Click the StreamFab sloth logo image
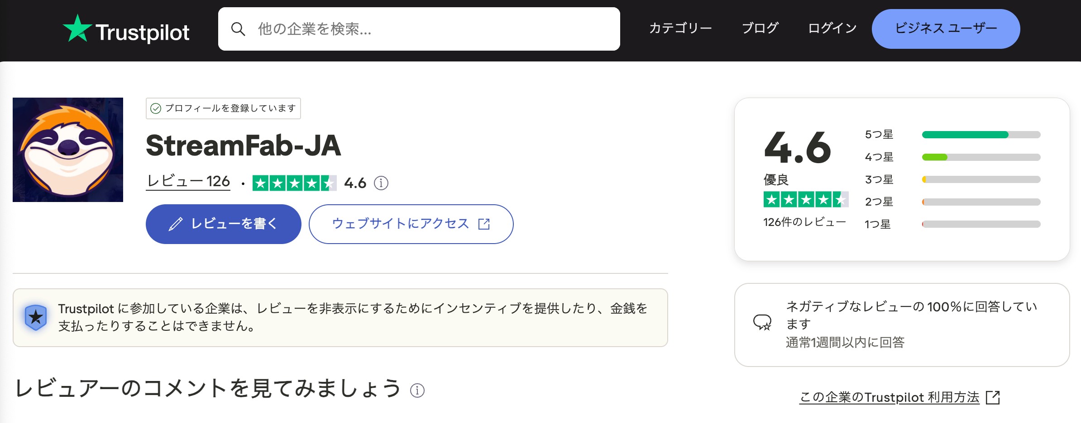 pos(68,150)
